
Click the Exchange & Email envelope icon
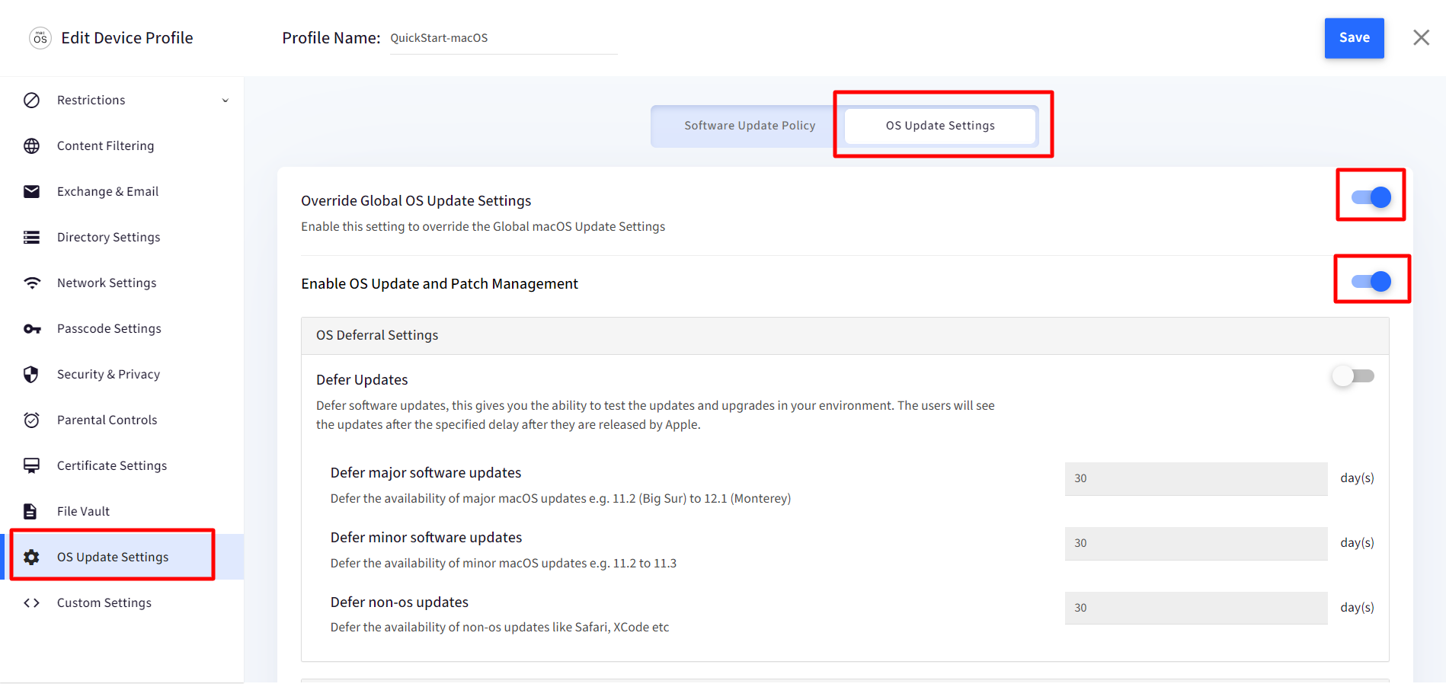tap(31, 191)
